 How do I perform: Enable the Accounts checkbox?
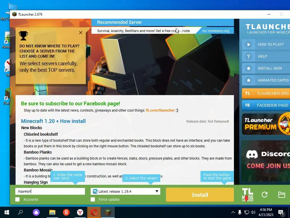pos(17,200)
